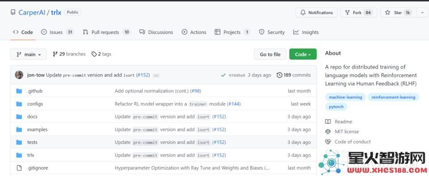Click the Issues count badge 31
Screen dimensions: 429x176
click(70, 32)
